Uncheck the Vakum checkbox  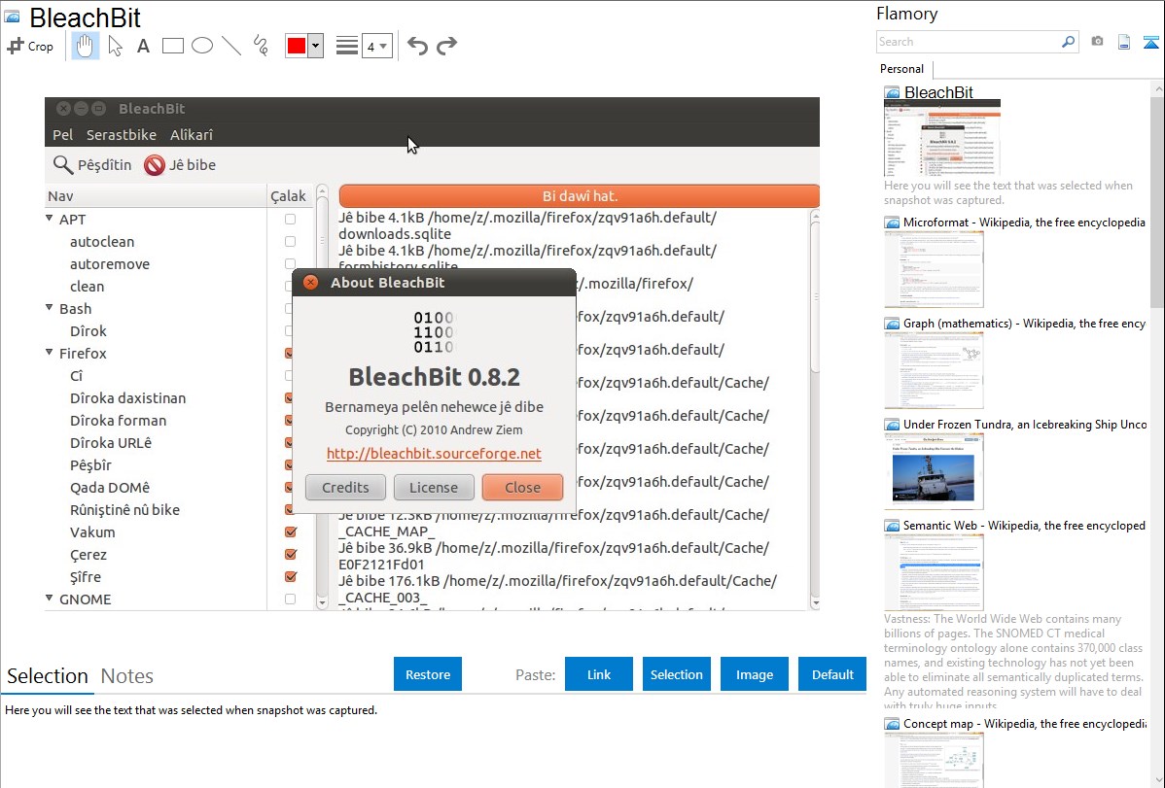click(291, 531)
